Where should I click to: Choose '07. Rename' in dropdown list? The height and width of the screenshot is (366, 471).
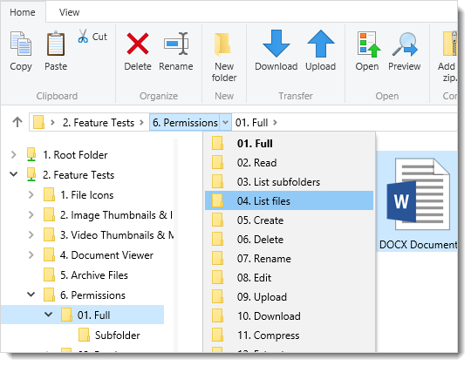click(x=289, y=259)
